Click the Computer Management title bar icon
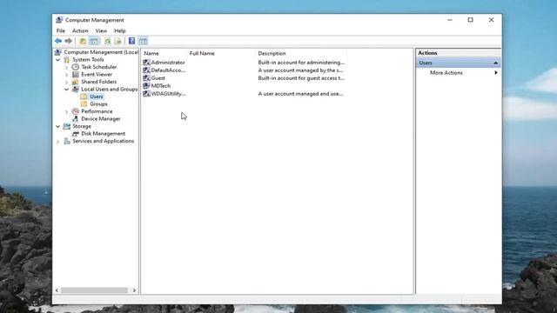557x313 pixels. click(x=59, y=20)
